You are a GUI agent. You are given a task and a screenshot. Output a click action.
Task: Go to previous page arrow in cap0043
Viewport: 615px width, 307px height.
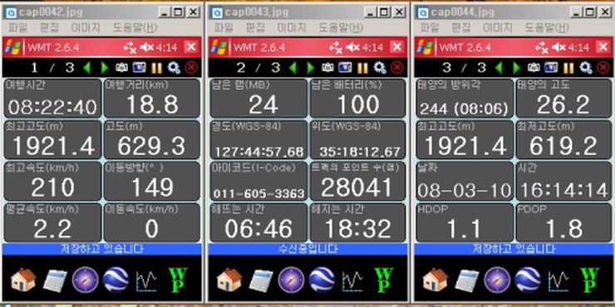coord(293,68)
